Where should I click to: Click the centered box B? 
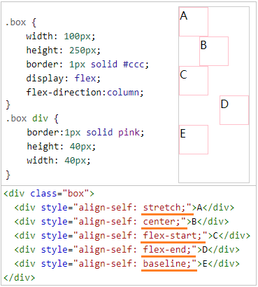pos(214,51)
